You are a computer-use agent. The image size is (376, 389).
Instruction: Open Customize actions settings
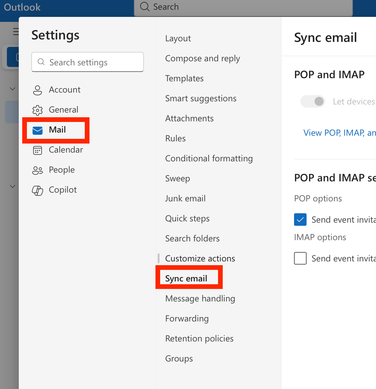200,259
